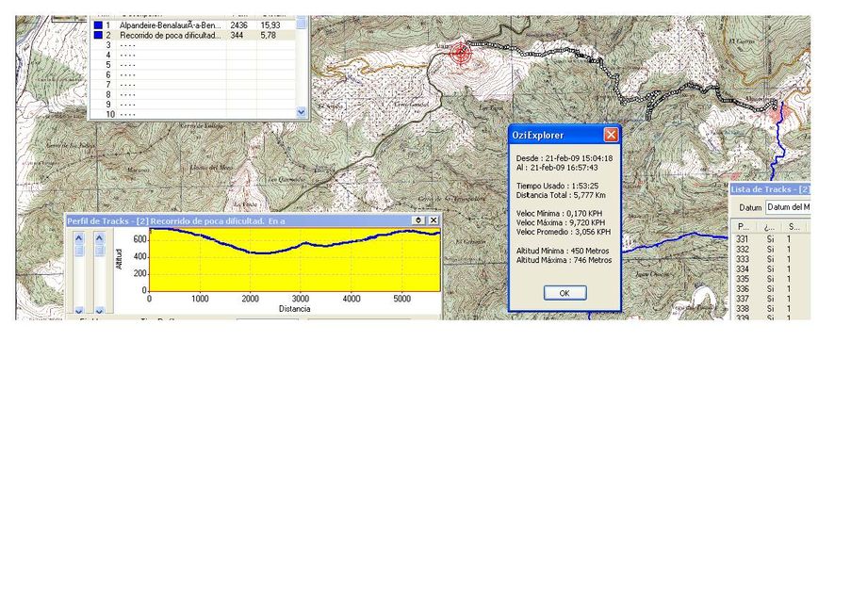Click the P... column header in Lista de Tracks
Viewport: 851px width, 602px height.
(744, 227)
